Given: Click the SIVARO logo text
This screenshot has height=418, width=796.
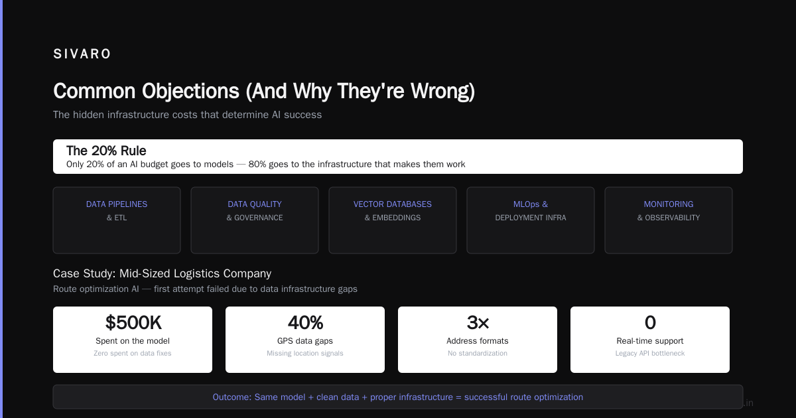Looking at the screenshot, I should (x=82, y=54).
